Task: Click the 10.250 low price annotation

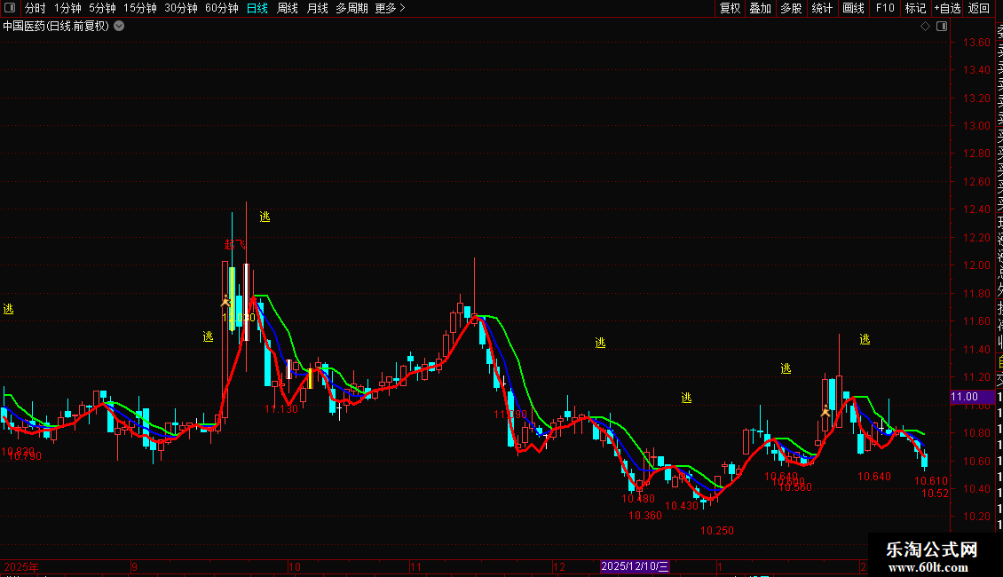Action: pyautogui.click(x=717, y=530)
